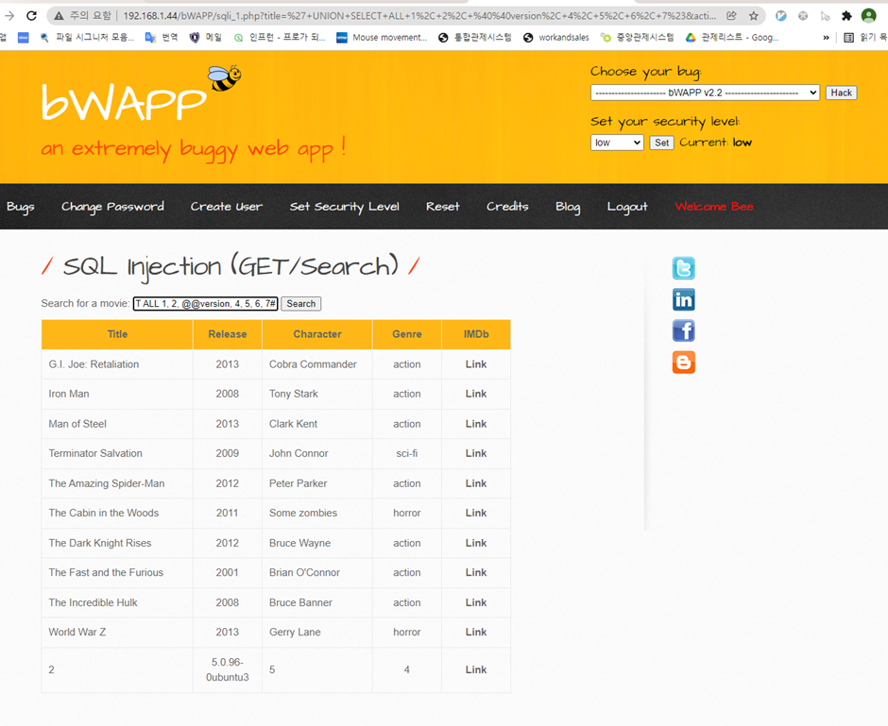Click the Character column header
The image size is (888, 726).
tap(317, 334)
